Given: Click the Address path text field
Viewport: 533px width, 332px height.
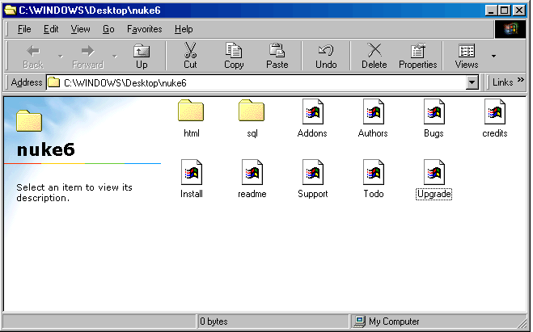Looking at the screenshot, I should pyautogui.click(x=259, y=82).
